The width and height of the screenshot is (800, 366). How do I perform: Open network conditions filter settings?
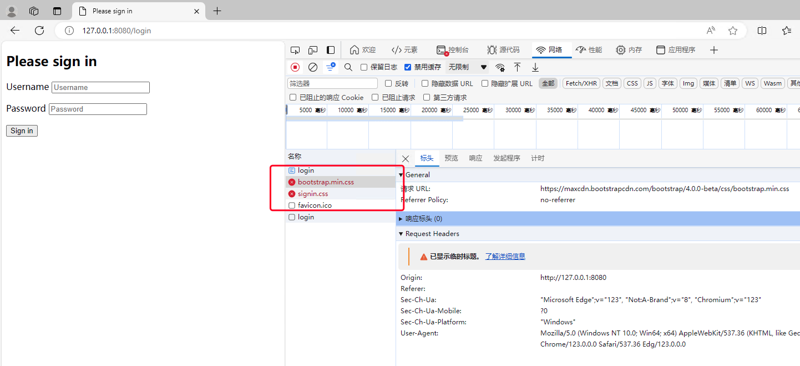(x=500, y=67)
